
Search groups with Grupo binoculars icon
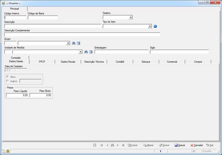(x=73, y=43)
